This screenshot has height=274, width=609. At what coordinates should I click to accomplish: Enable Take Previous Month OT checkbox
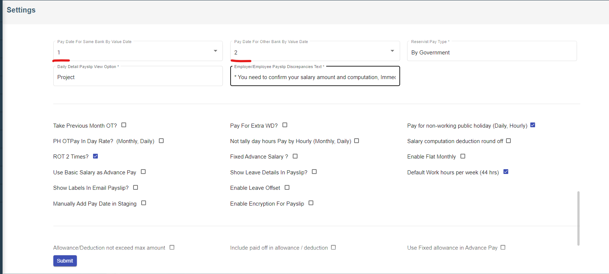[x=124, y=125]
